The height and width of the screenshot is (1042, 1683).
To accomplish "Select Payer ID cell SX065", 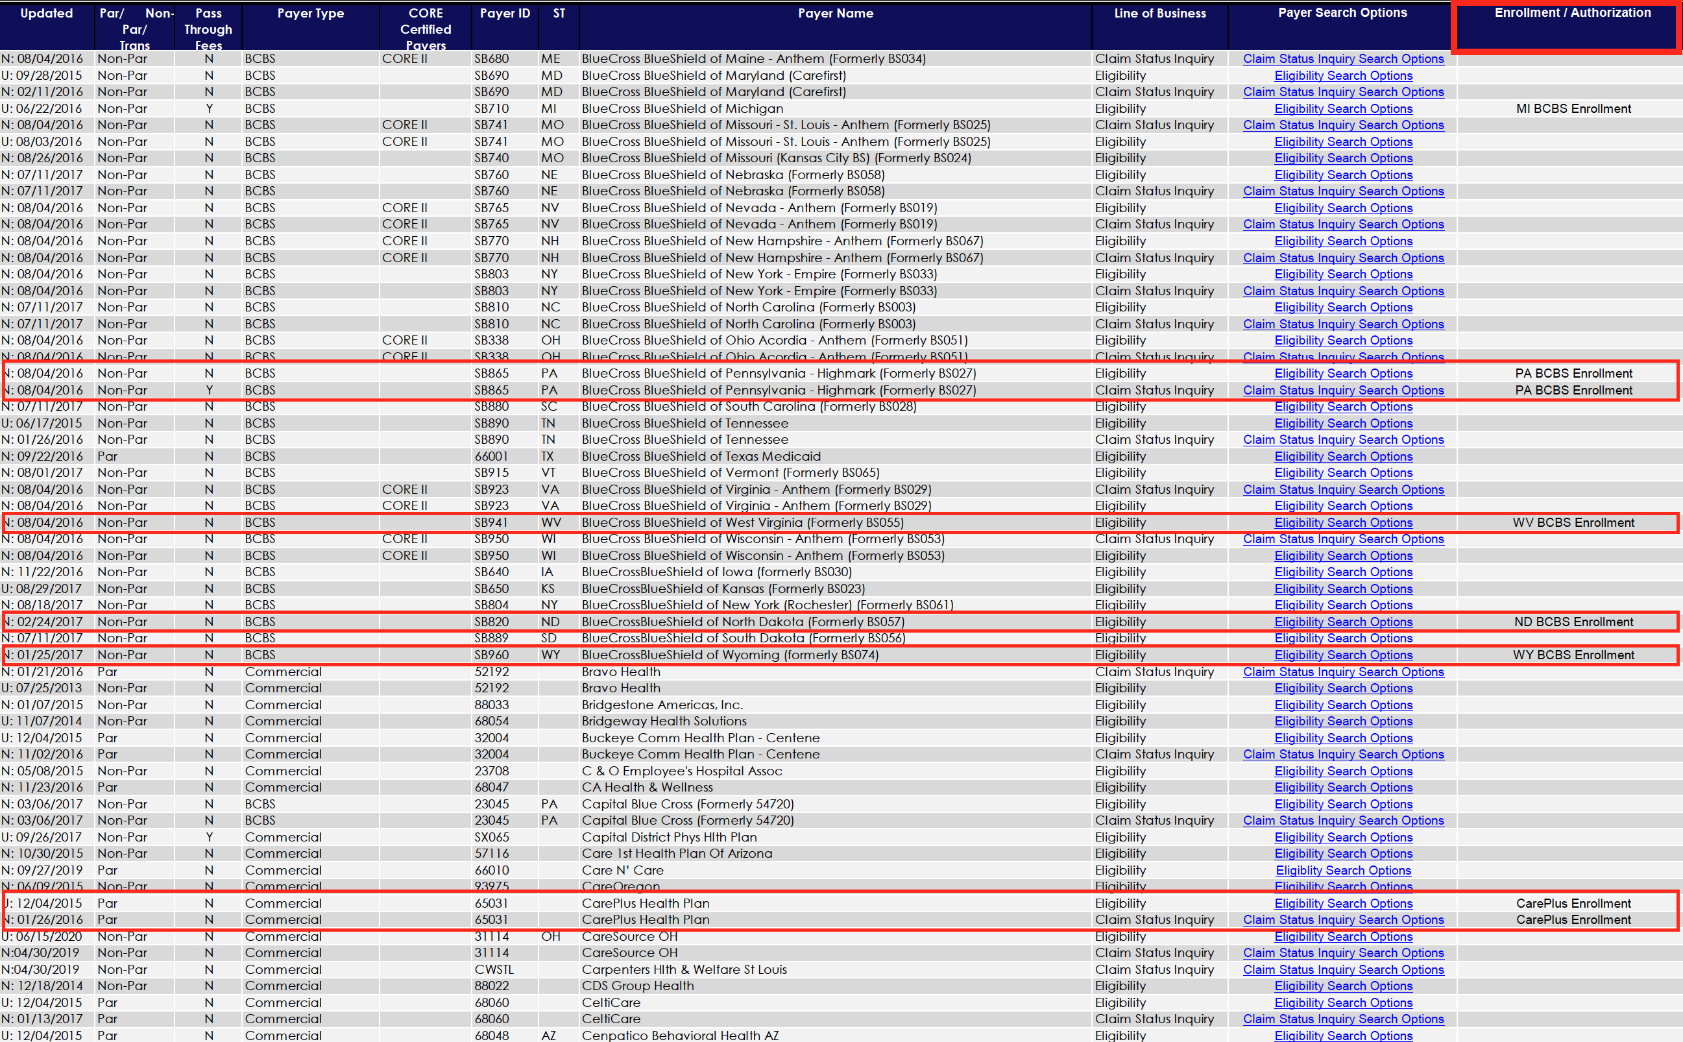I will pos(491,836).
